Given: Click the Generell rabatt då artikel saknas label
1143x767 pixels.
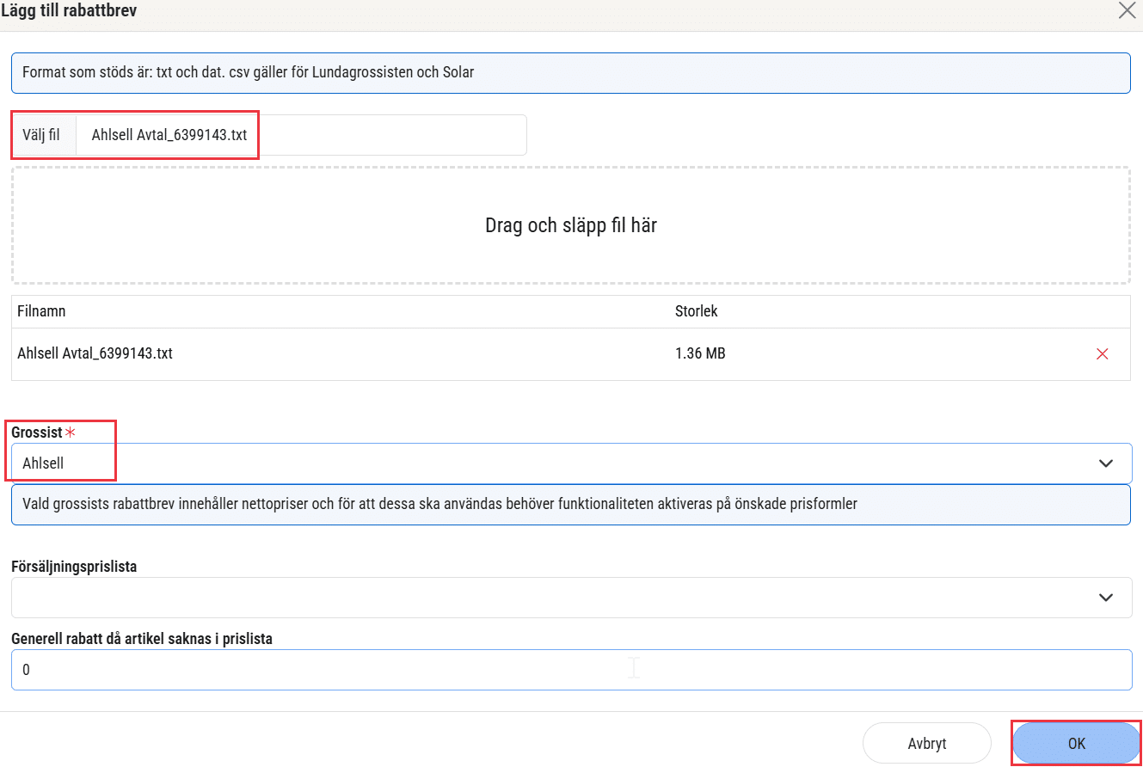Looking at the screenshot, I should click(x=142, y=639).
